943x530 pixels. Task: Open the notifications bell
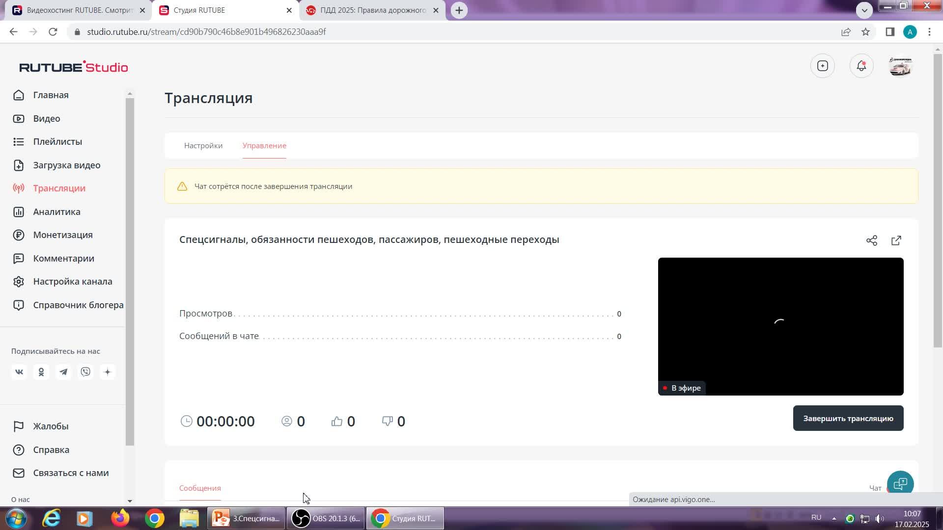pyautogui.click(x=861, y=66)
